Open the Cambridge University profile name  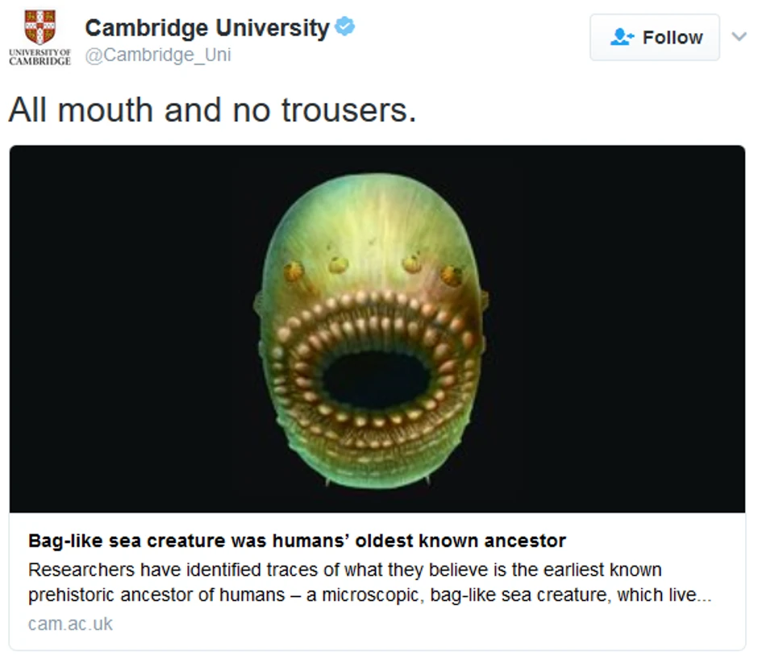[x=207, y=28]
